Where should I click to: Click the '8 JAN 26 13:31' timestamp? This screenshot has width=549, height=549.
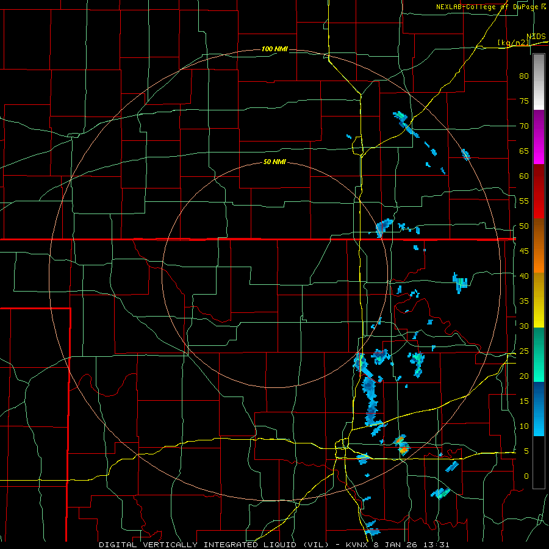coord(414,545)
